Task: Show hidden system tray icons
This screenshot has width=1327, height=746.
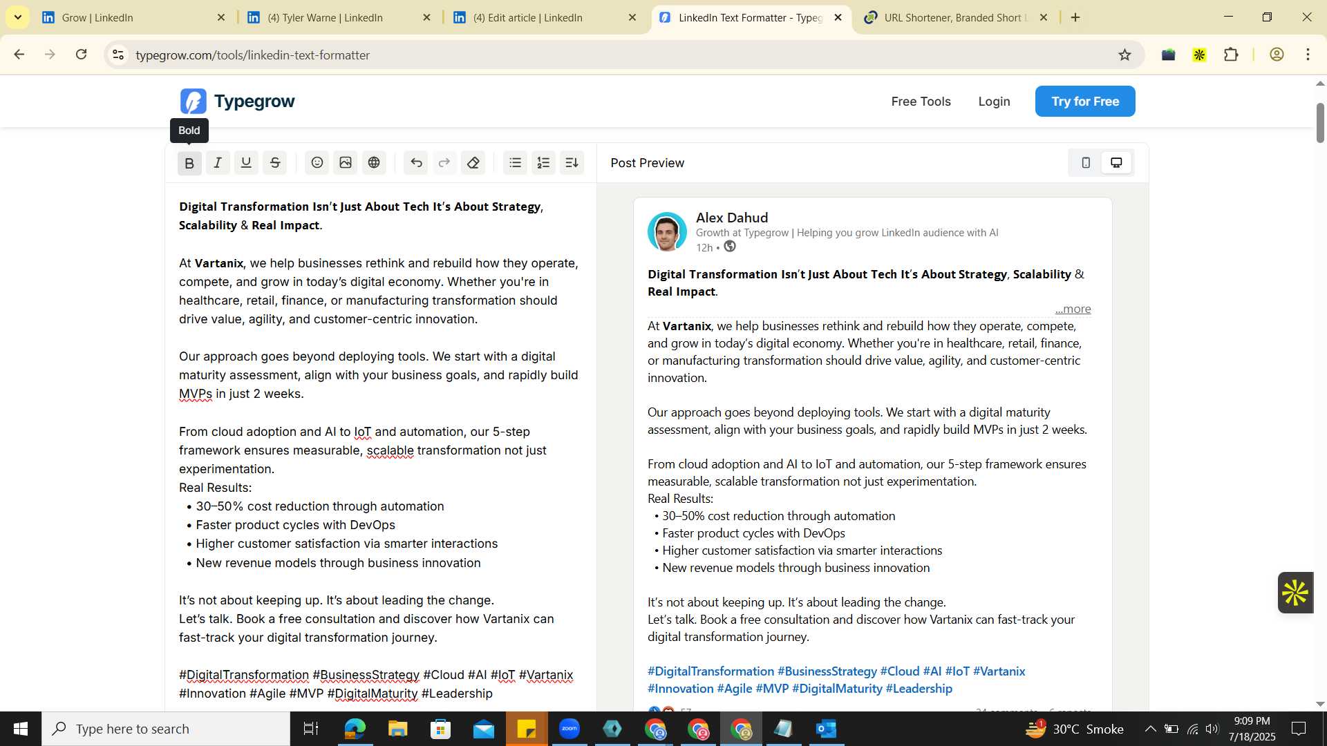Action: pyautogui.click(x=1150, y=729)
